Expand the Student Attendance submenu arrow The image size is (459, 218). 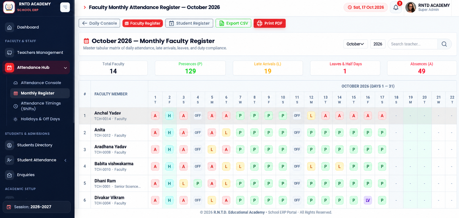click(65, 160)
